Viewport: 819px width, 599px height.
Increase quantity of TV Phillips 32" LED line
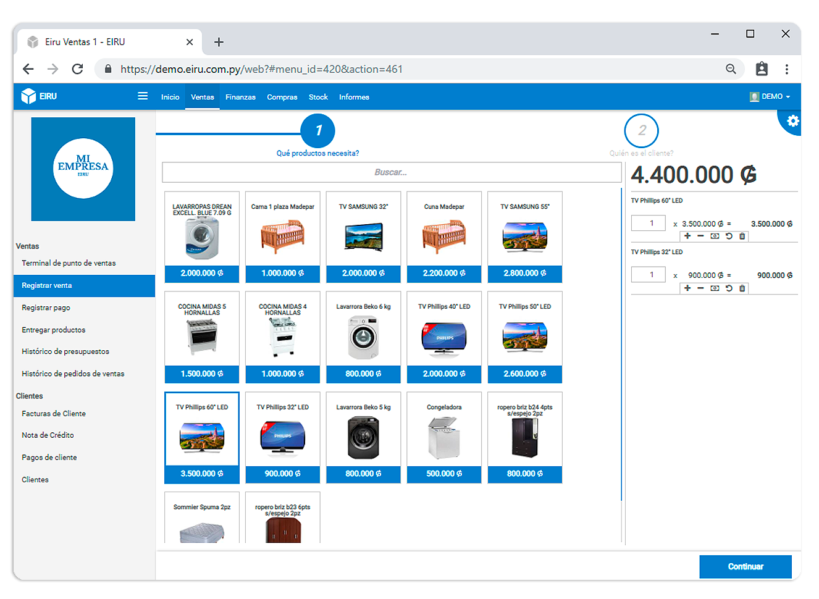coord(687,288)
